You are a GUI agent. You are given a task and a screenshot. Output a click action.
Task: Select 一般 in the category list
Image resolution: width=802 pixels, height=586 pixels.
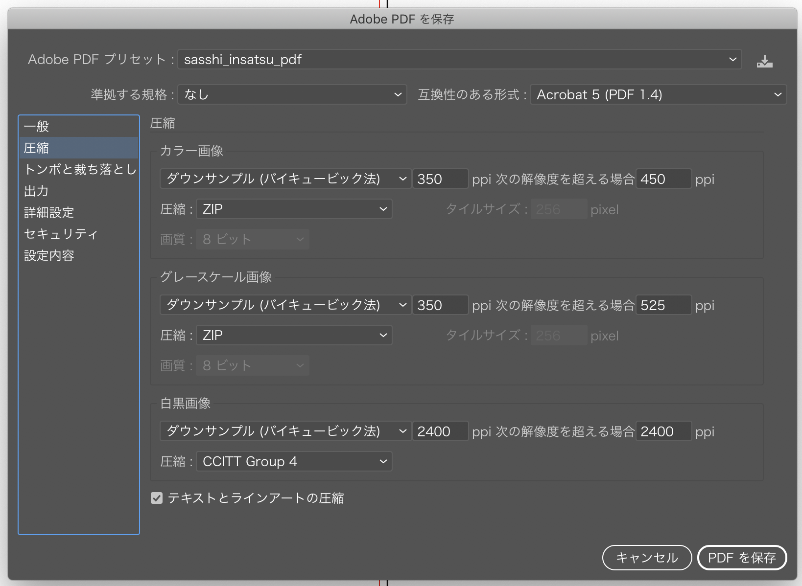point(79,126)
